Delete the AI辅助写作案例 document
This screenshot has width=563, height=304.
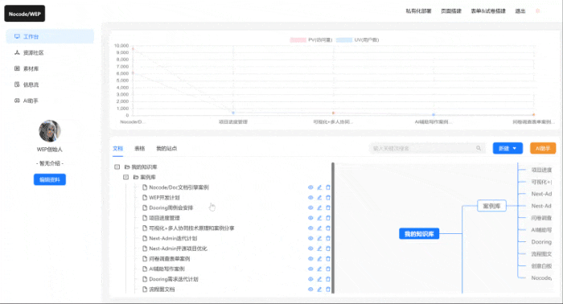point(328,269)
